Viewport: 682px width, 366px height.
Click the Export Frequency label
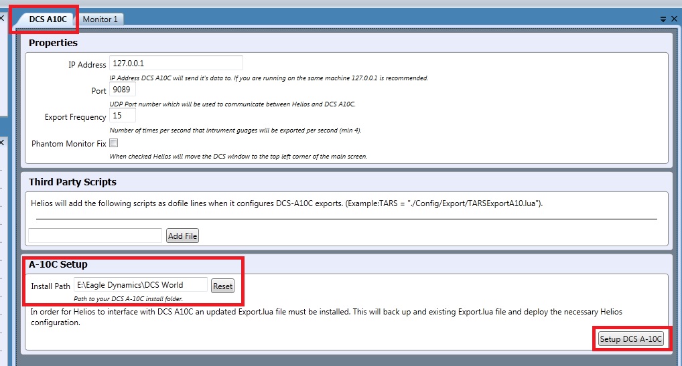[x=75, y=117]
